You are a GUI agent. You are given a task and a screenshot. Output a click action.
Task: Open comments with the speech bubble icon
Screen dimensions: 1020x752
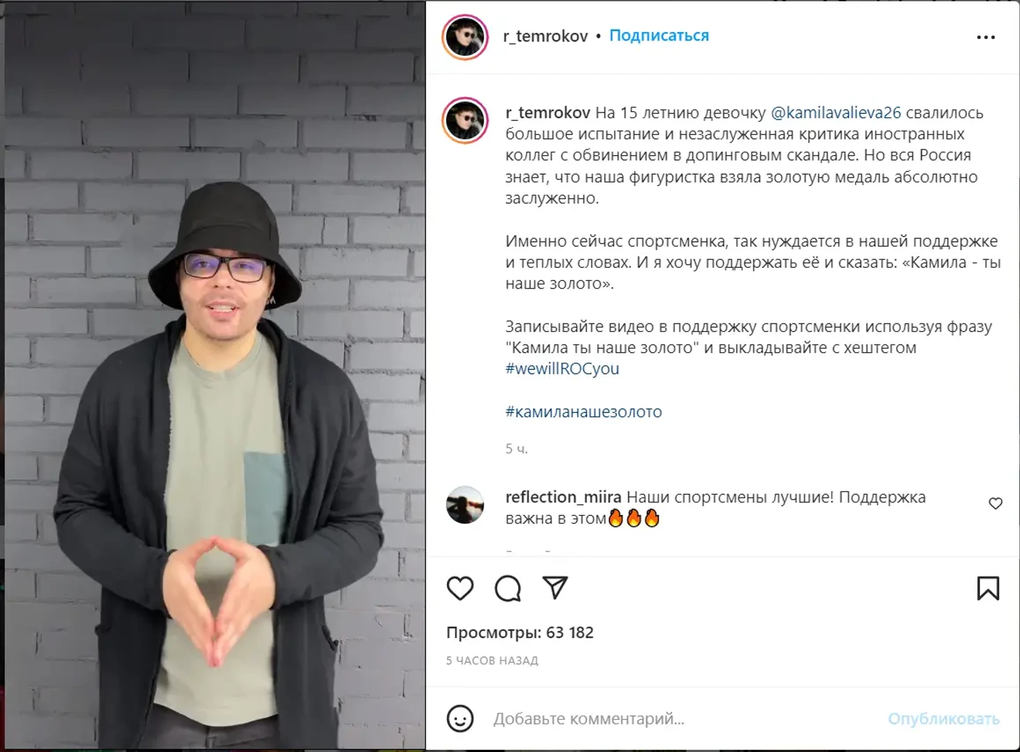point(508,588)
